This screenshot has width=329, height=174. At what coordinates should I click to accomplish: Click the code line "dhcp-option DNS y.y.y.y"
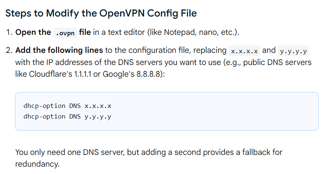[x=67, y=117]
